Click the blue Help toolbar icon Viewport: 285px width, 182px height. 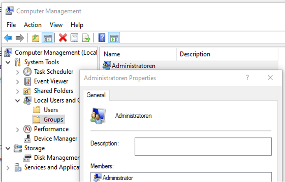(102, 38)
